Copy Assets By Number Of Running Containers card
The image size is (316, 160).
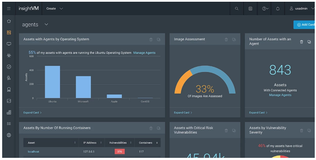(159, 128)
